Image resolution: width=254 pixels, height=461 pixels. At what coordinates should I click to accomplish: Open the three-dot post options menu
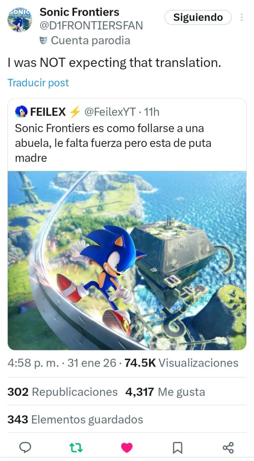tap(242, 17)
